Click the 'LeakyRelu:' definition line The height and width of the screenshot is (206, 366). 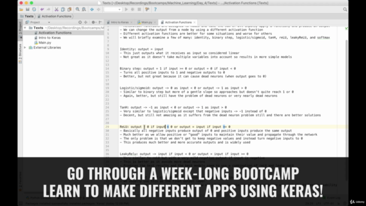tap(184, 154)
